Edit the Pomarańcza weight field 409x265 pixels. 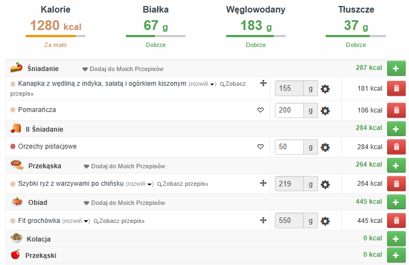(x=290, y=110)
